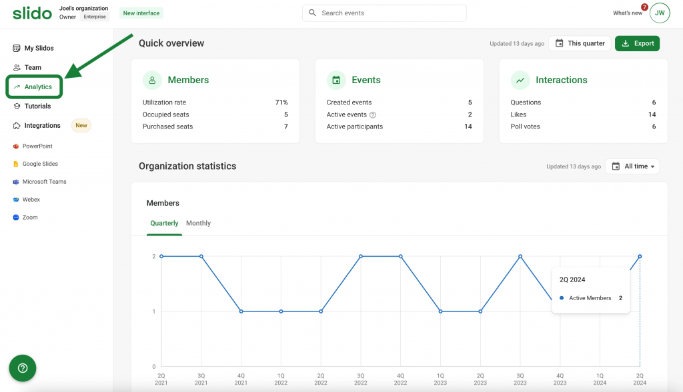Open What's new link
The width and height of the screenshot is (683, 392).
627,13
